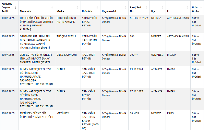Screen dimensions: 204x130
Task: Sort the İl column using its arrows
Action: 188,7
